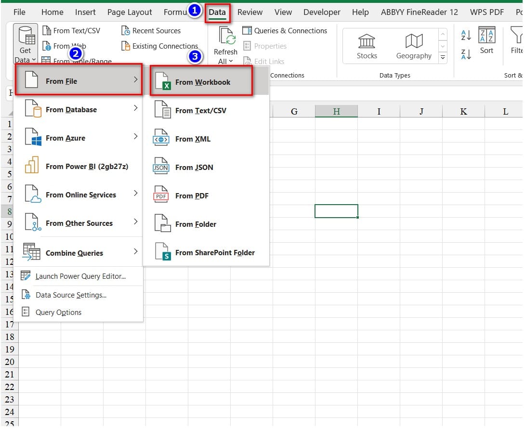Click the Get Data icon
Viewport: 525px width, 429px height.
(25, 37)
